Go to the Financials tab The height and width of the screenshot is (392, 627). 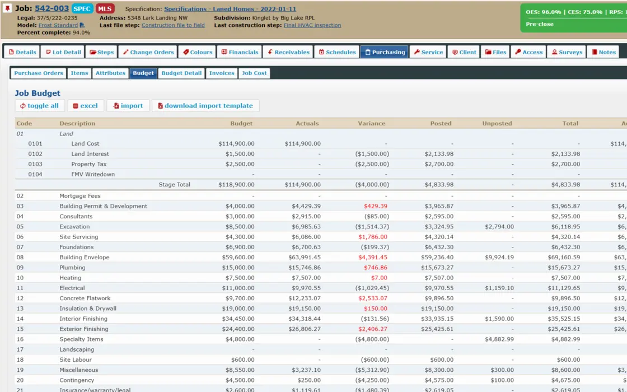240,52
